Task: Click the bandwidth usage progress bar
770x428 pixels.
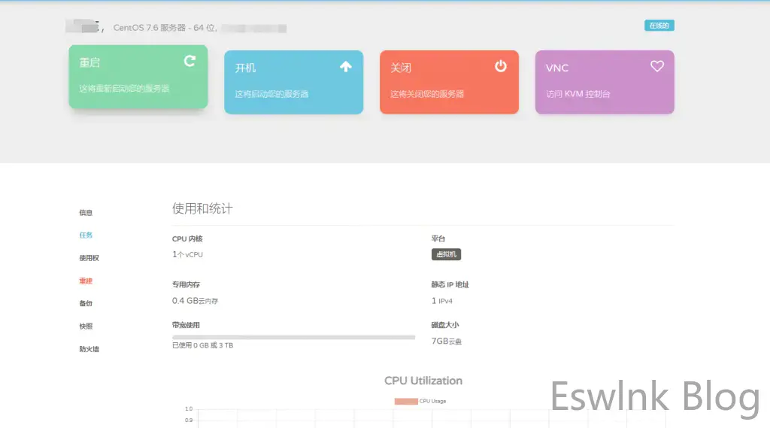Action: tap(293, 337)
